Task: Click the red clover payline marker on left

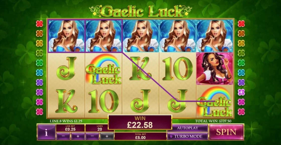Action: (x=39, y=24)
